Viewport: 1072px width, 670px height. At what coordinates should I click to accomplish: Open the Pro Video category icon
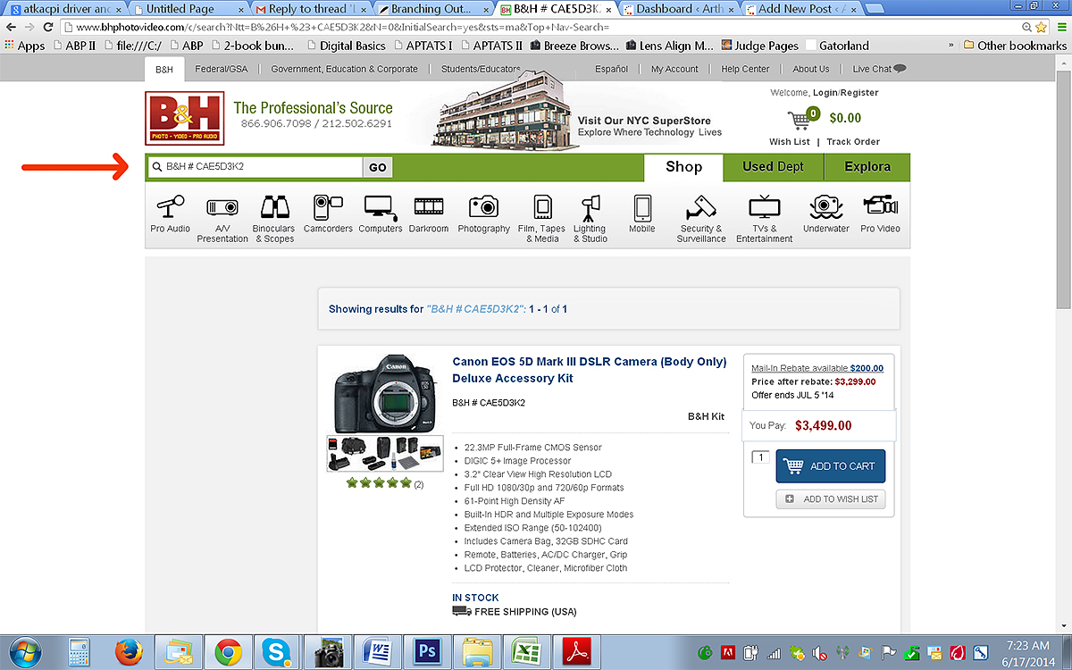[x=881, y=207]
